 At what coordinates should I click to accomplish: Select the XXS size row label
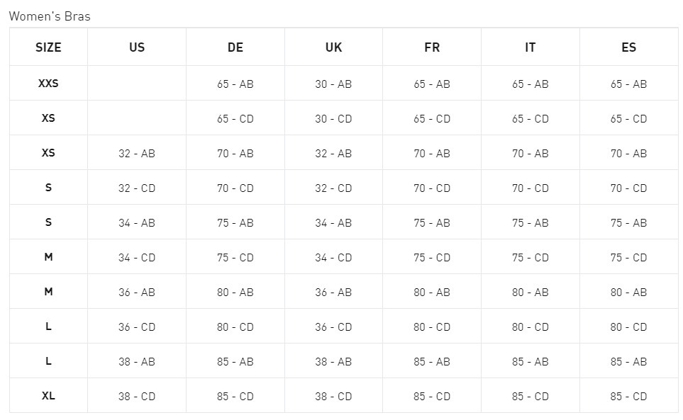(x=48, y=84)
